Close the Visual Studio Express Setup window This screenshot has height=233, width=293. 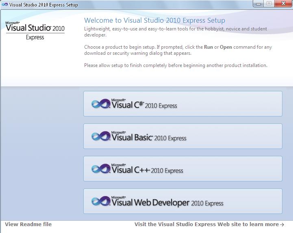click(x=283, y=4)
